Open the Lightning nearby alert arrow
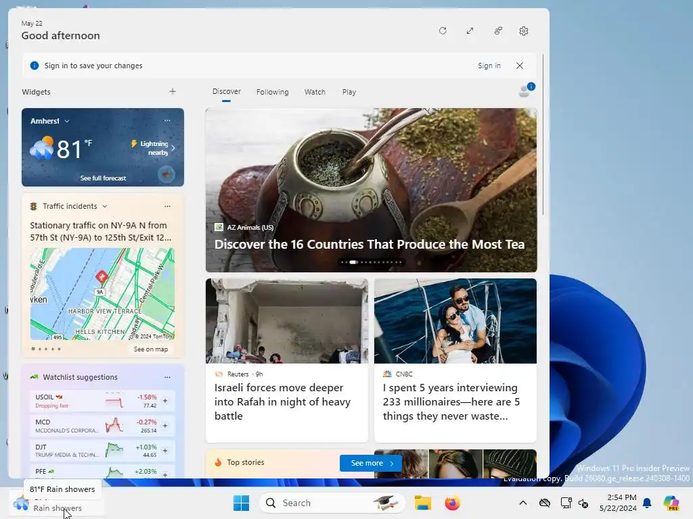The width and height of the screenshot is (693, 519). pyautogui.click(x=173, y=148)
